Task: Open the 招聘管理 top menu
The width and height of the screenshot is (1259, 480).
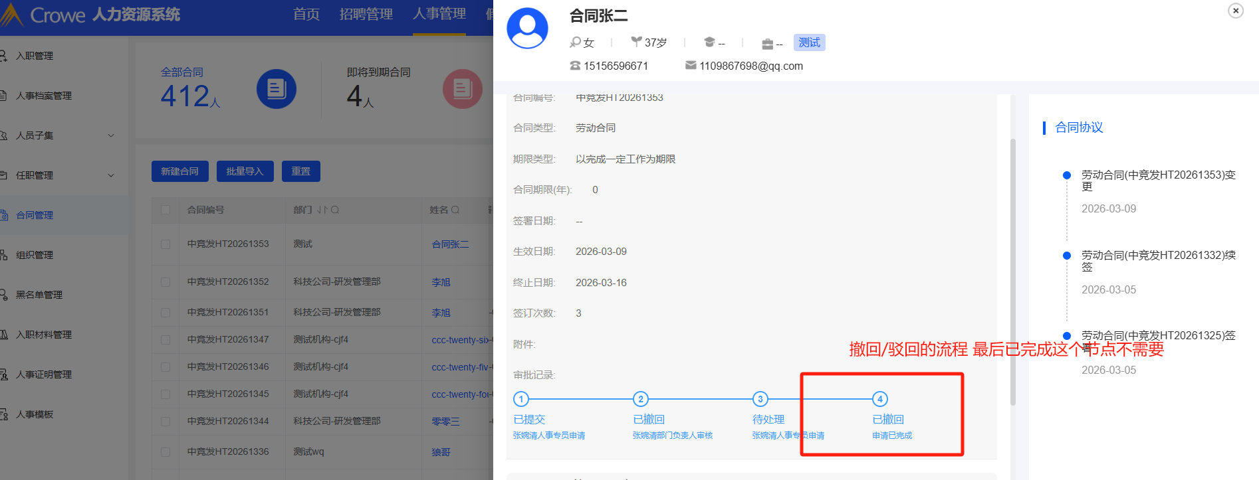Action: tap(366, 14)
